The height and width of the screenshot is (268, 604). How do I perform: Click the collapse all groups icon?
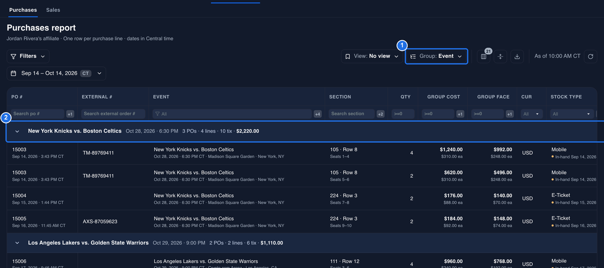click(x=500, y=56)
